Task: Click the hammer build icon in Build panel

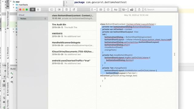Action: (12, 73)
